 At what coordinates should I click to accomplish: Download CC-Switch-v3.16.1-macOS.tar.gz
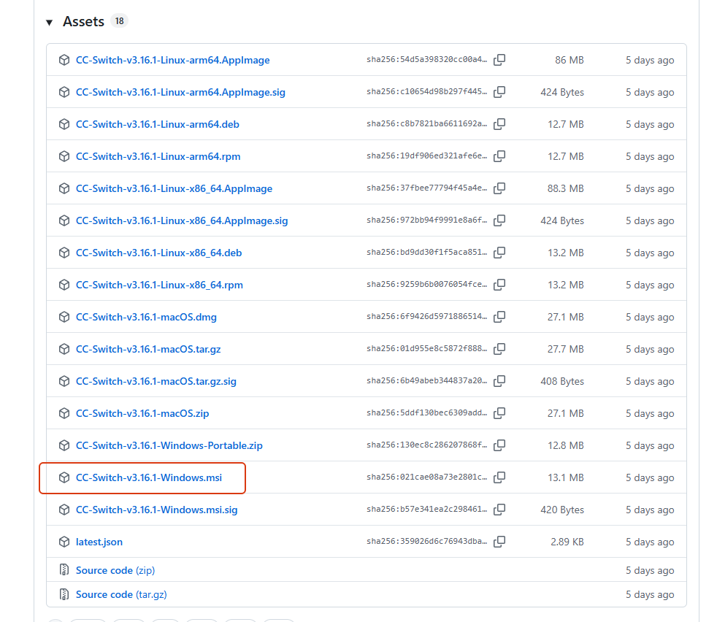tap(148, 350)
